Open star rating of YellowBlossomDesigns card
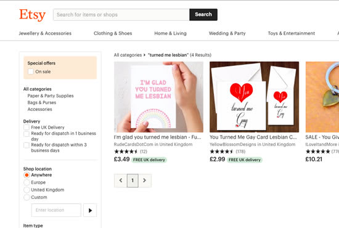Screen dimensions: 339x228 [222, 152]
